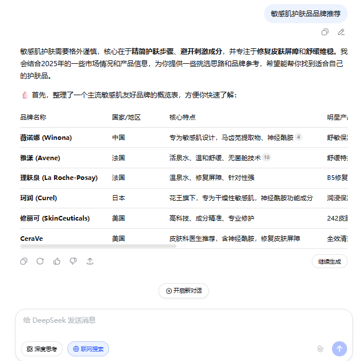Give the response a thumbs up
Image resolution: width=361 pixels, height=361 pixels.
(x=57, y=261)
